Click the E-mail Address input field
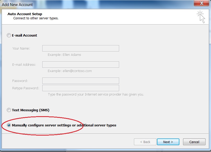211x152 pixels. click(x=81, y=65)
